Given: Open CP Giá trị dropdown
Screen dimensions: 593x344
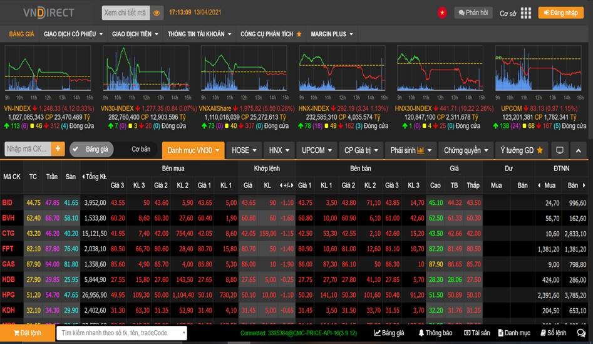Looking at the screenshot, I should [x=361, y=150].
